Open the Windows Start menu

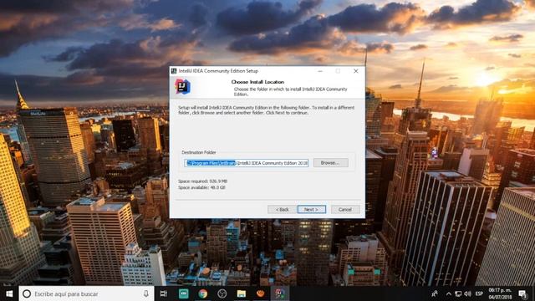click(x=9, y=293)
